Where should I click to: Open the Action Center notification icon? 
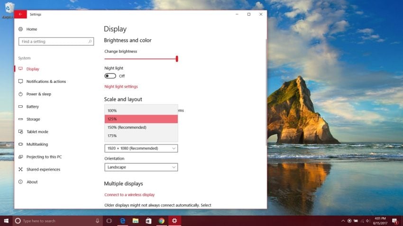pos(395,221)
